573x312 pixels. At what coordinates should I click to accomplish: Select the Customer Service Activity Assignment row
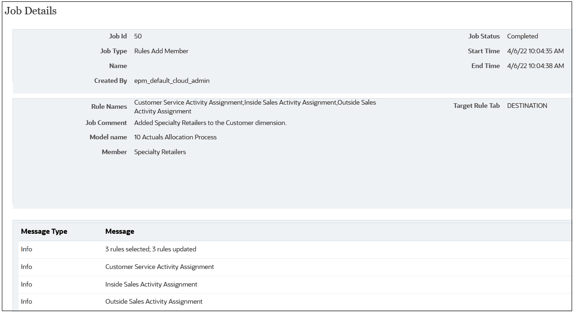pos(158,267)
